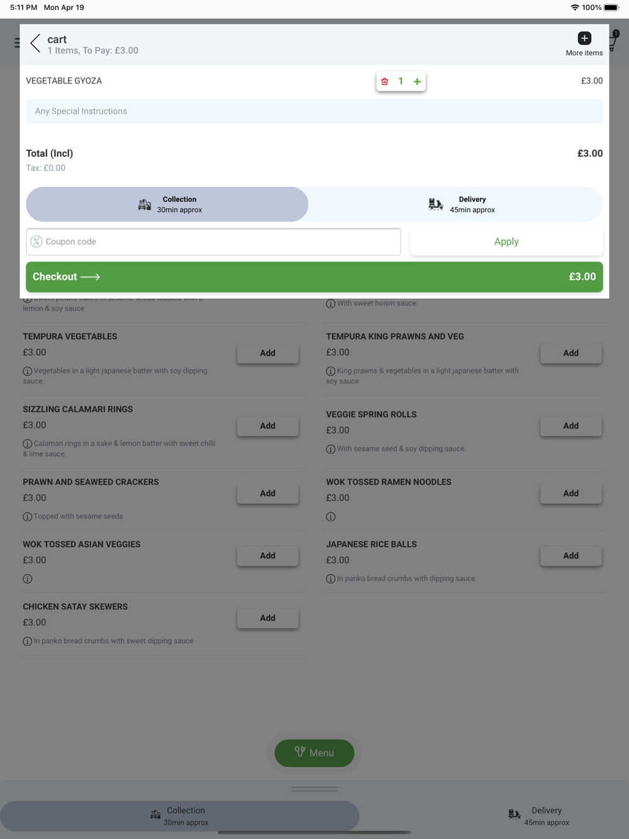Tap info icon under Wok Tossed Asian Veggies
This screenshot has height=839, width=629.
point(28,579)
